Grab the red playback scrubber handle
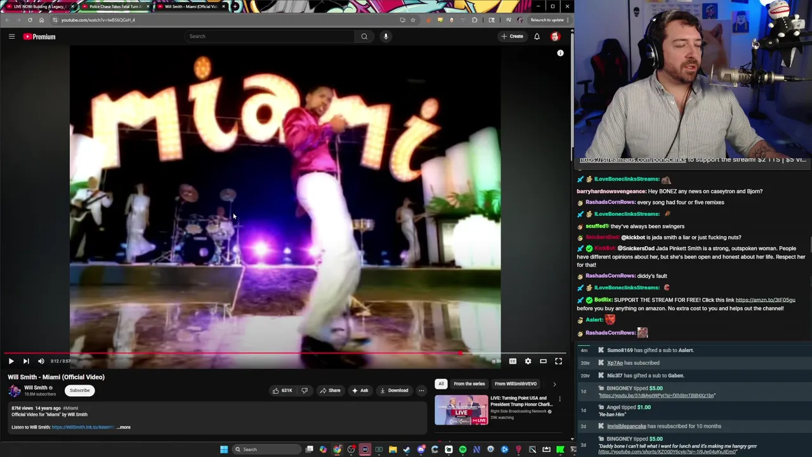The image size is (812, 457). click(459, 353)
